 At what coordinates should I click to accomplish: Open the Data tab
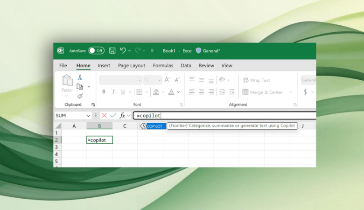[x=186, y=66]
